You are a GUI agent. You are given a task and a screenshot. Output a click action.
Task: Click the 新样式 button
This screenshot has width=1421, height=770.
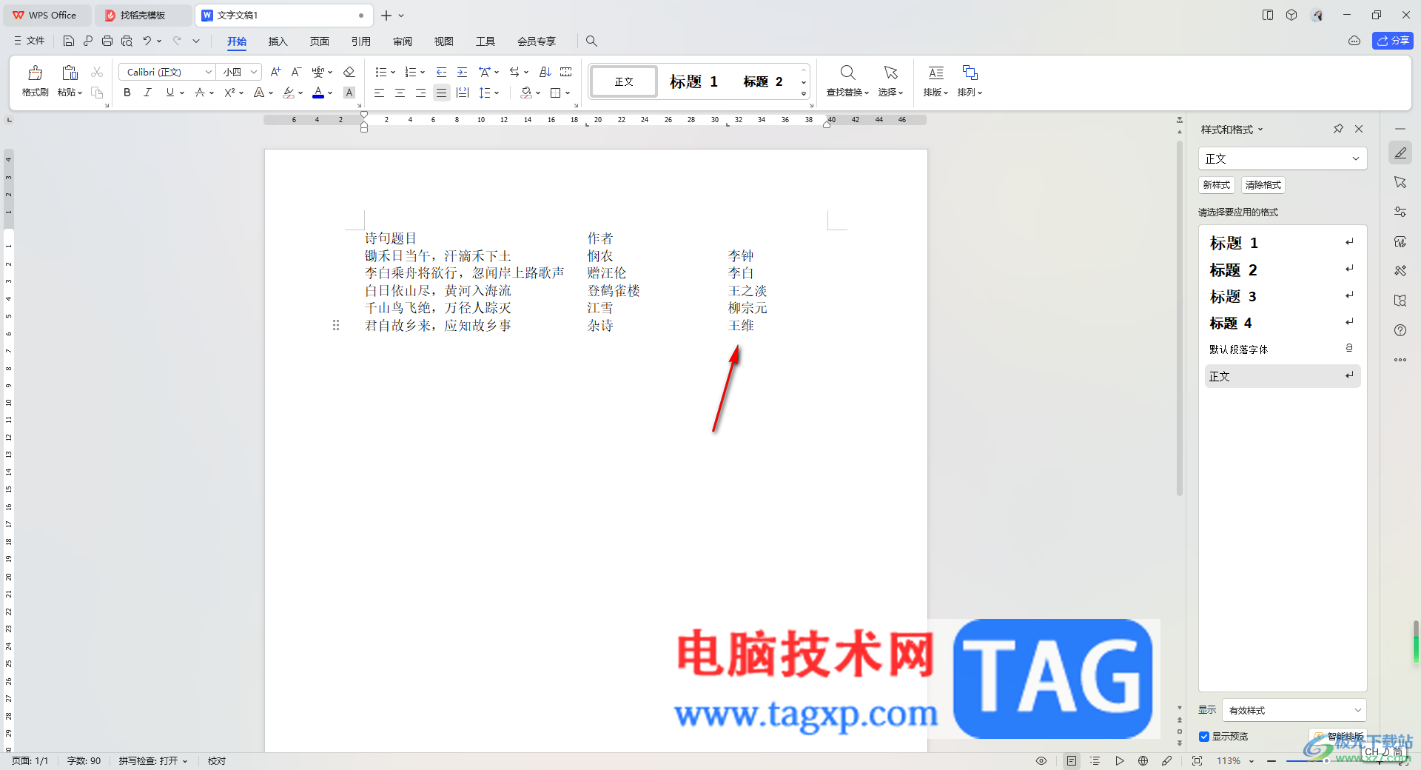[x=1216, y=185]
